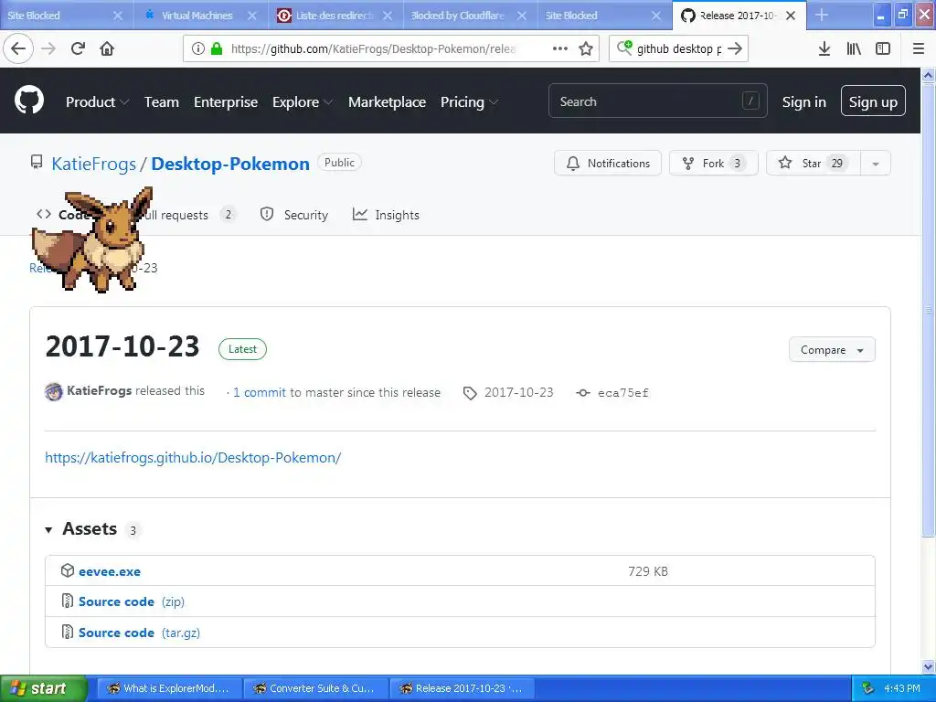Open the Library toolbar icon

pyautogui.click(x=854, y=48)
